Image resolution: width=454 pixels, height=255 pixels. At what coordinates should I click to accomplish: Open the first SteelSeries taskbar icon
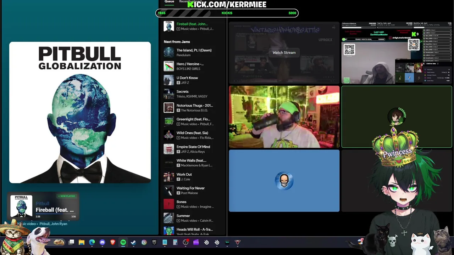[x=206, y=242]
